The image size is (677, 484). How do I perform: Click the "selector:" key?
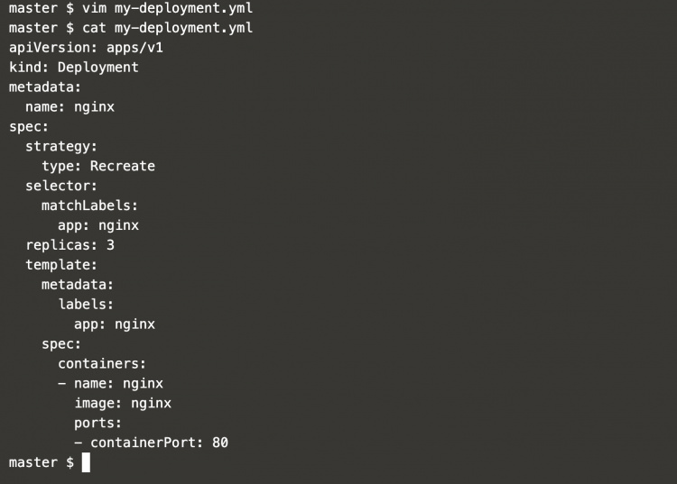click(61, 186)
